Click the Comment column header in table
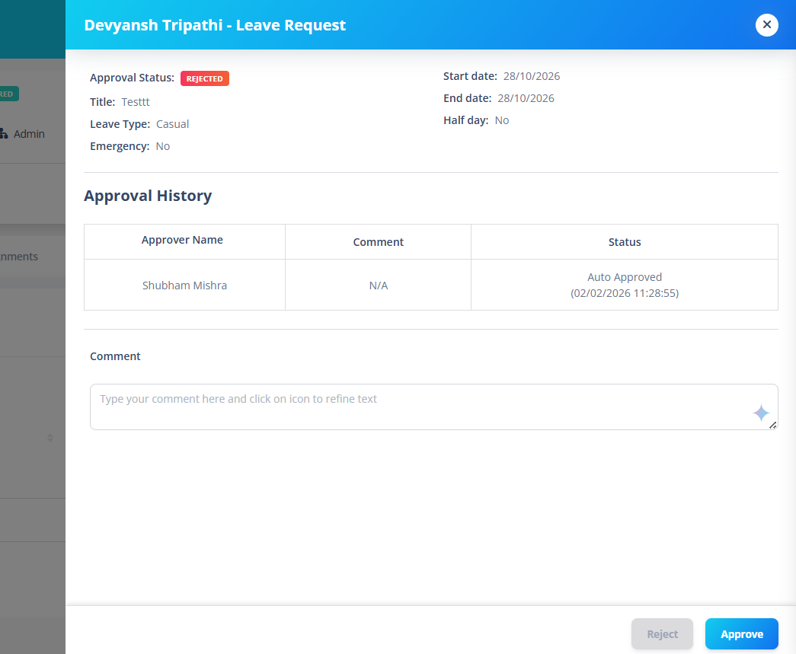The height and width of the screenshot is (654, 796). (x=379, y=242)
